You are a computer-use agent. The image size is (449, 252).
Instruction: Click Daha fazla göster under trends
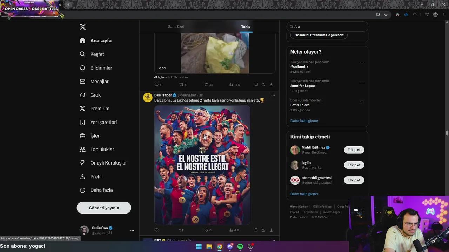(304, 121)
